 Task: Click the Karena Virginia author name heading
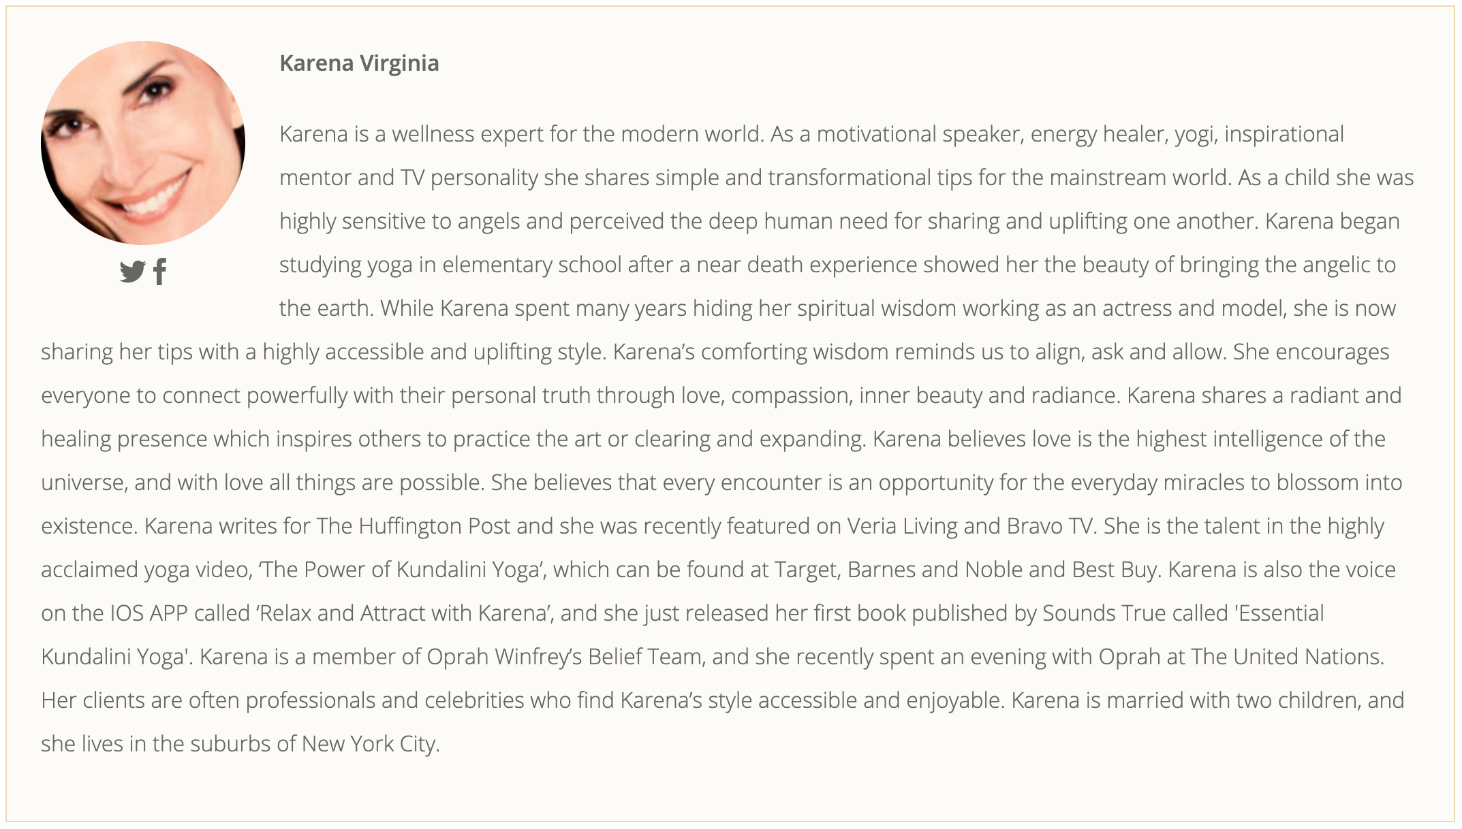coord(359,63)
